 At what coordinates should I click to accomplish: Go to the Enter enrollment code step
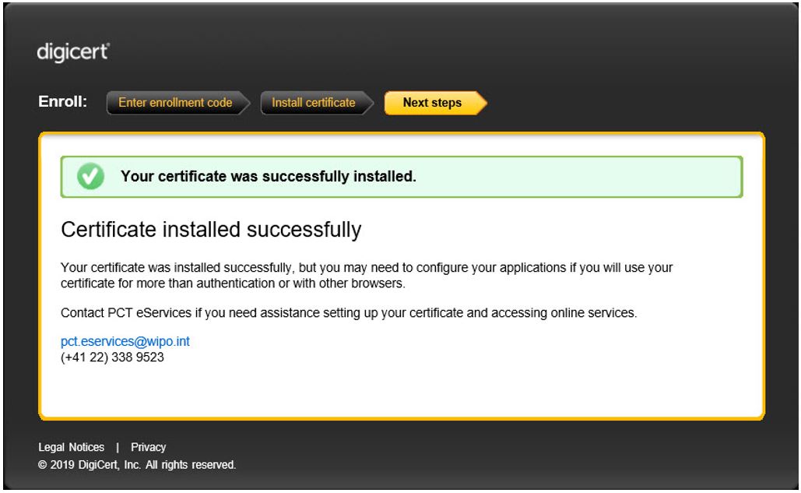tap(175, 103)
